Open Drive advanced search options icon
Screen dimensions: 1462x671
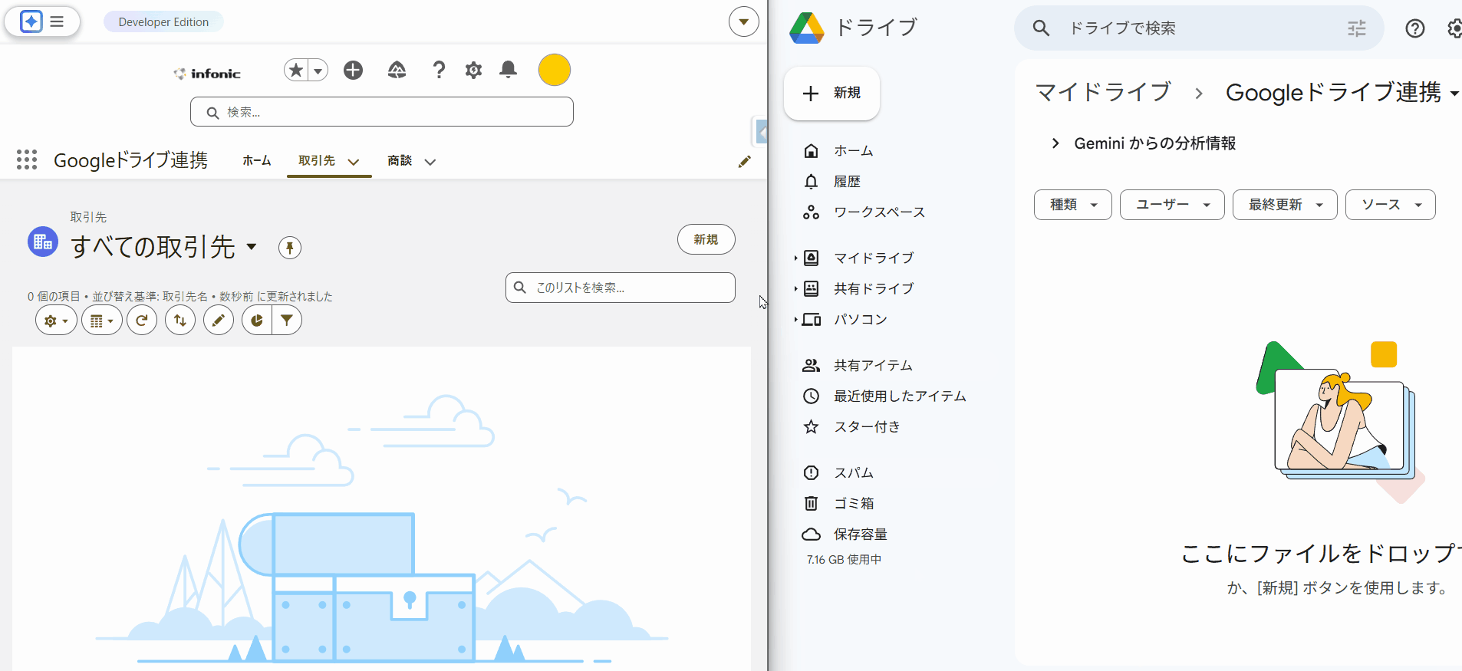coord(1356,28)
